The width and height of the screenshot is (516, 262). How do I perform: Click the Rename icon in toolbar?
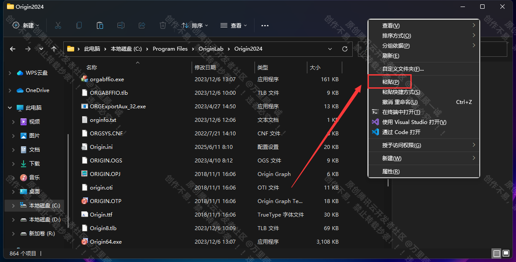coord(121,25)
